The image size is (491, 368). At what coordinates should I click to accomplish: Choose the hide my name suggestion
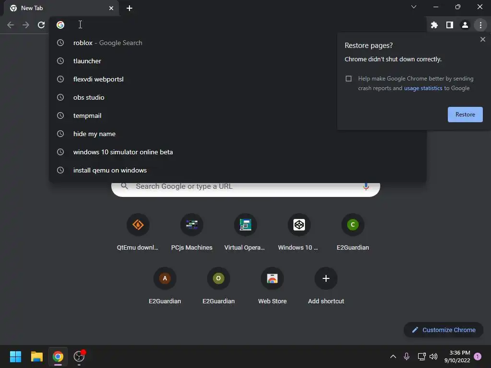(238, 134)
